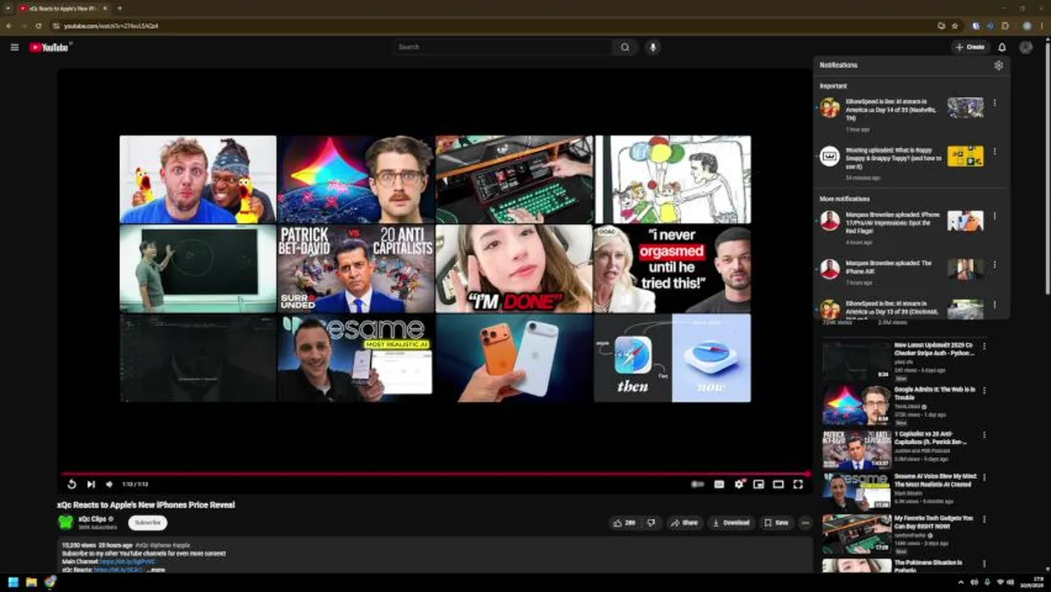
Task: Toggle the autoplay switch
Action: pos(697,484)
